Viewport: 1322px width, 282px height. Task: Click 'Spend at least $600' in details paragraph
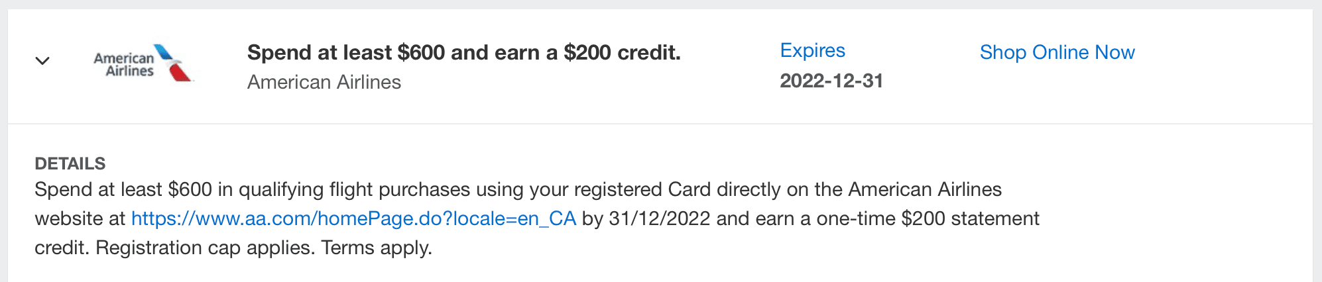click(x=123, y=189)
